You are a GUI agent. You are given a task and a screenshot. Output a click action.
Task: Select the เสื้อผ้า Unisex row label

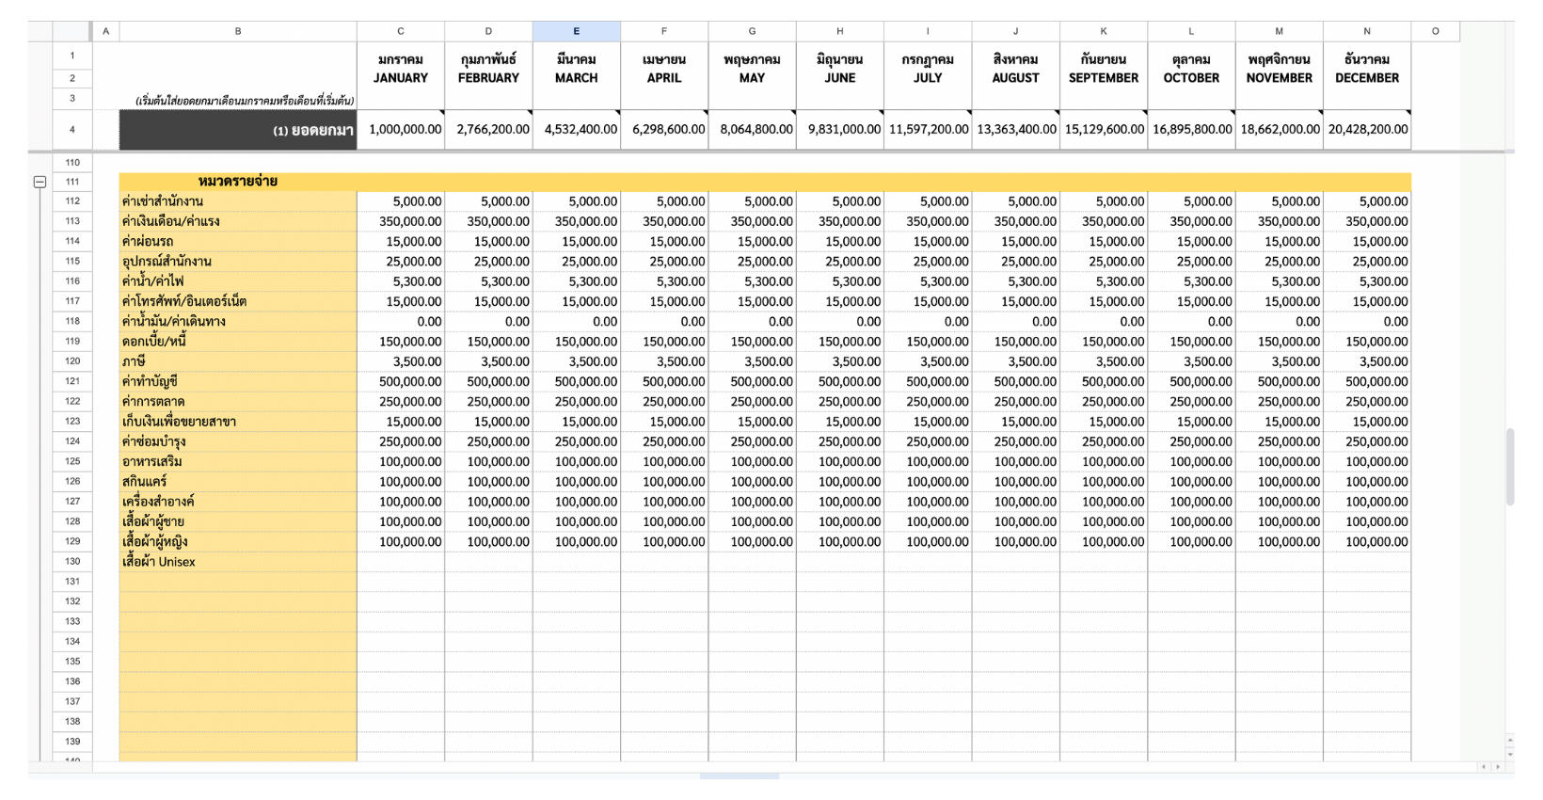(238, 562)
